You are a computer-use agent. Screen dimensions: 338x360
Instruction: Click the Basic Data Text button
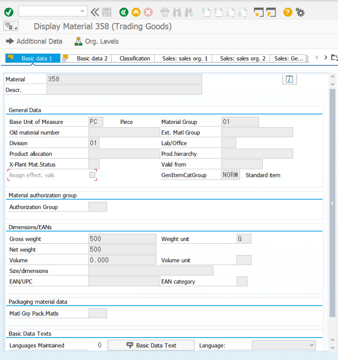[x=151, y=345]
